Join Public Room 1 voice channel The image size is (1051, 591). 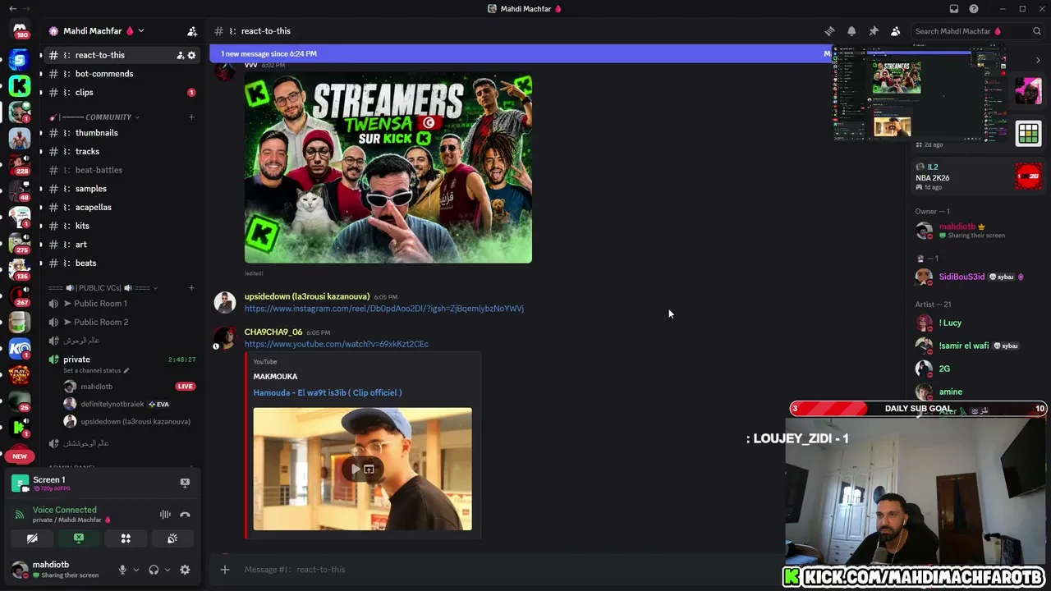pyautogui.click(x=122, y=304)
